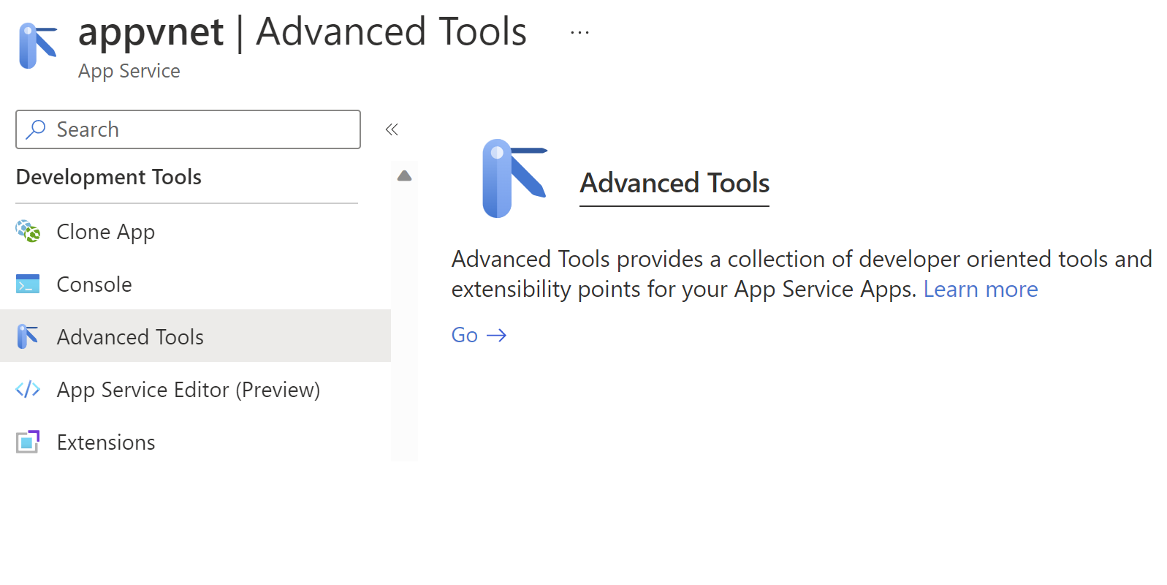Open the ellipsis more options menu
The height and width of the screenshot is (585, 1167).
[x=579, y=32]
